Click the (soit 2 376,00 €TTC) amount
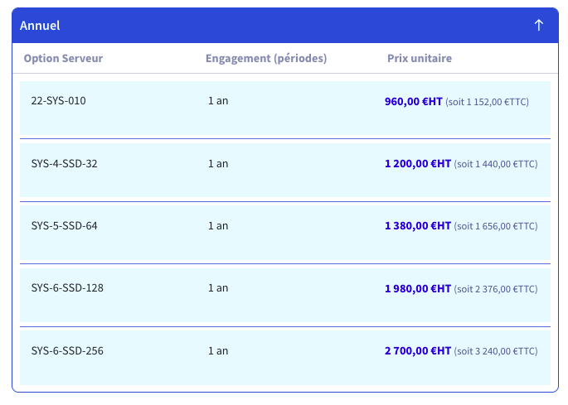This screenshot has width=568, height=405. click(496, 289)
